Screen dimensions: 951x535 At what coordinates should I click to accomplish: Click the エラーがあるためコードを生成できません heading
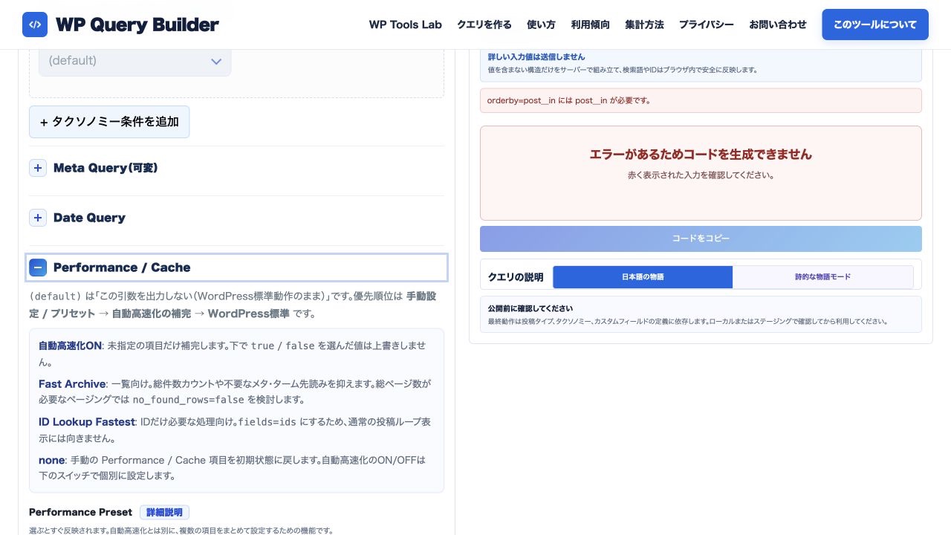pyautogui.click(x=701, y=155)
